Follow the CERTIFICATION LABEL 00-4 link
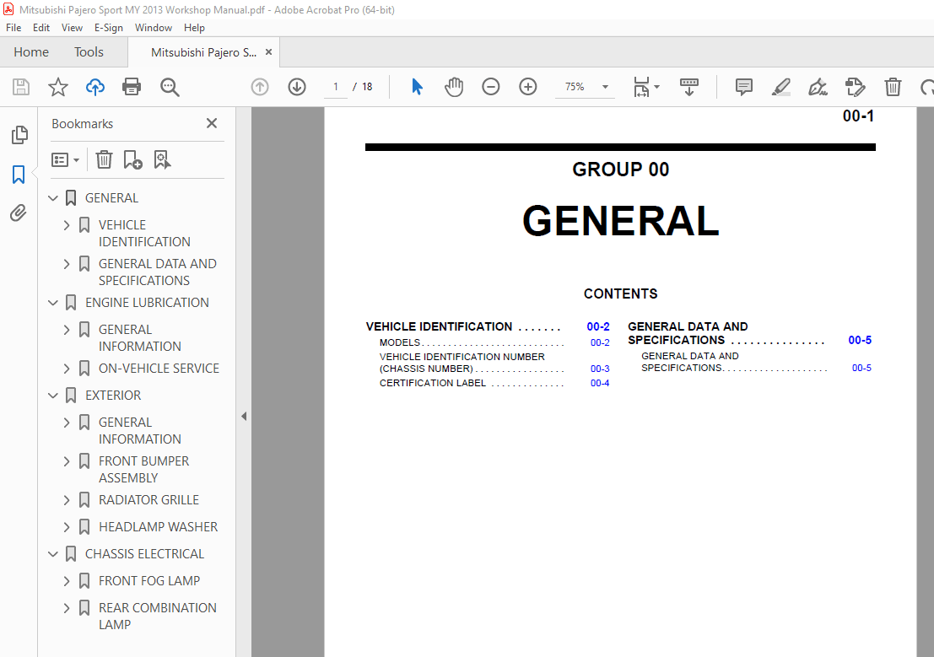The image size is (934, 657). (x=599, y=384)
